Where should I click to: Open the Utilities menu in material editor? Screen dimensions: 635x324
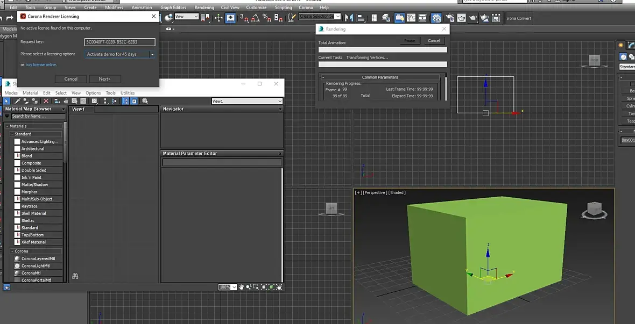point(128,93)
